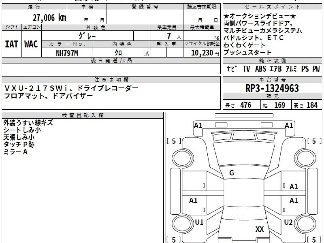
Task: Click the 内装色 header
Action: tap(122, 44)
